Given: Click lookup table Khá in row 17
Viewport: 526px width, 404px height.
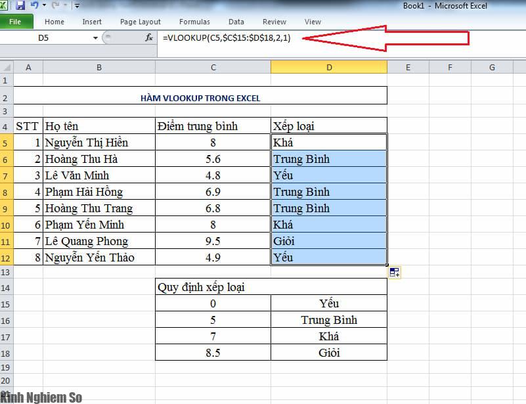Looking at the screenshot, I should pyautogui.click(x=329, y=336).
